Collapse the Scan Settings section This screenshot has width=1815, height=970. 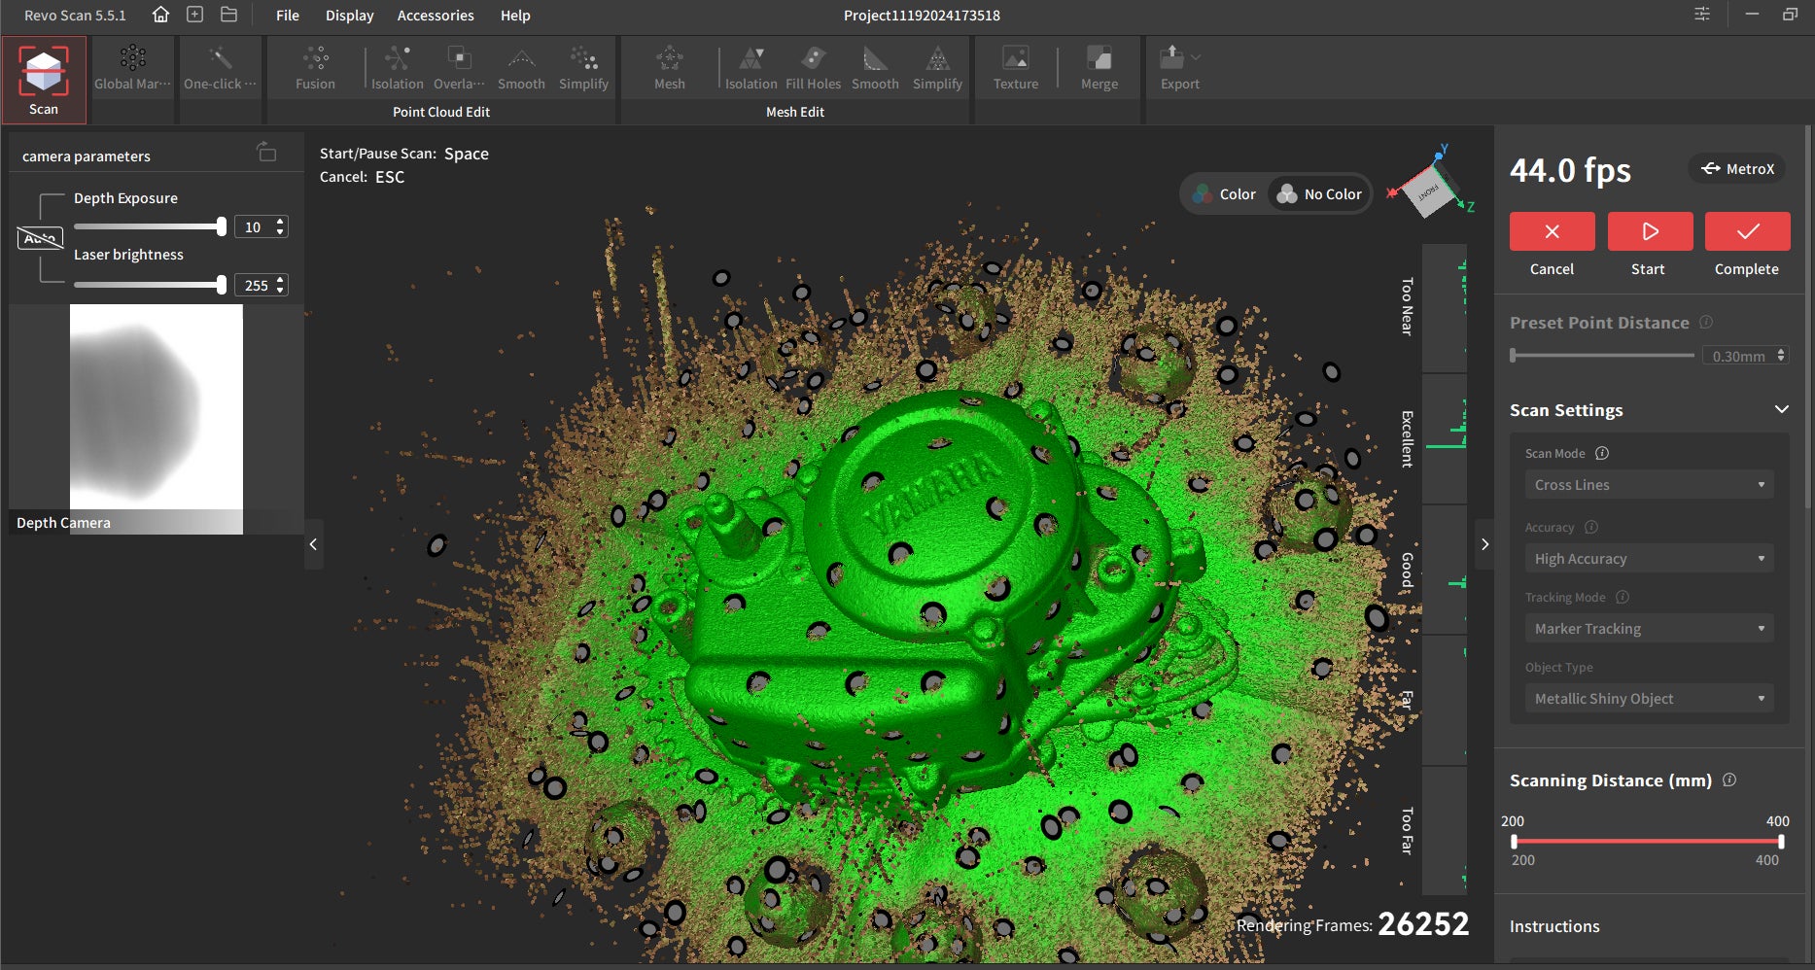(1781, 410)
